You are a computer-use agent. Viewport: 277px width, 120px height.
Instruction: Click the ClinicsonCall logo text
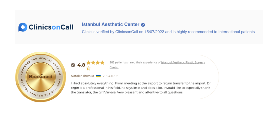(x=51, y=27)
